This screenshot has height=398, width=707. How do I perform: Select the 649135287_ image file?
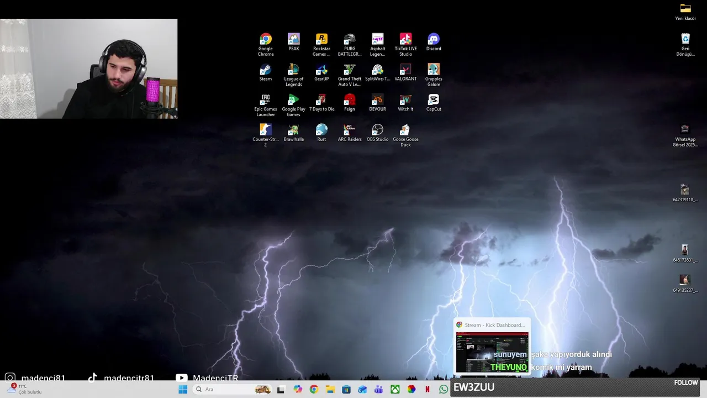pyautogui.click(x=685, y=284)
